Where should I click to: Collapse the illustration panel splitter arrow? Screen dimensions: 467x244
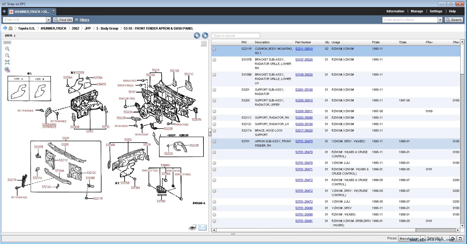tap(210, 132)
